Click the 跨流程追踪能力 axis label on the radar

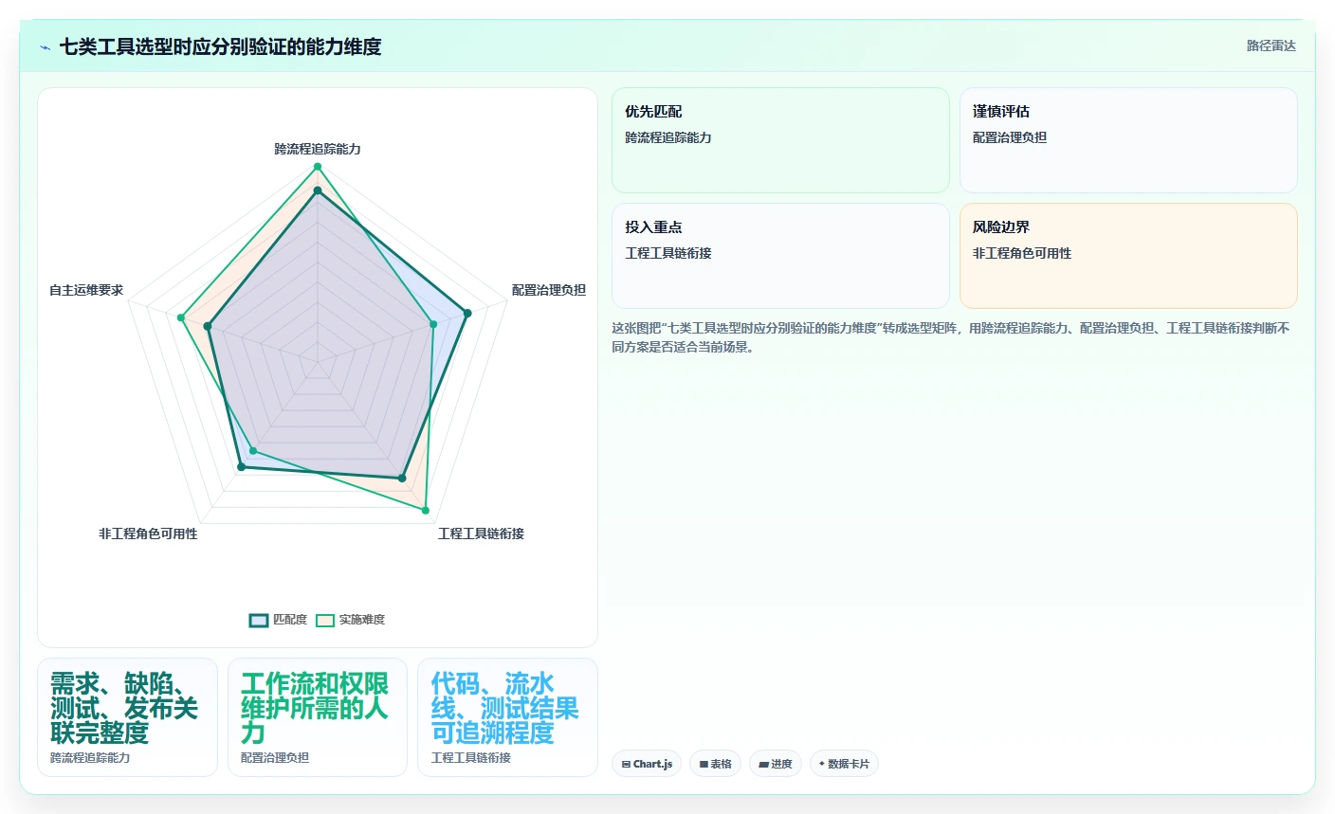(x=318, y=149)
